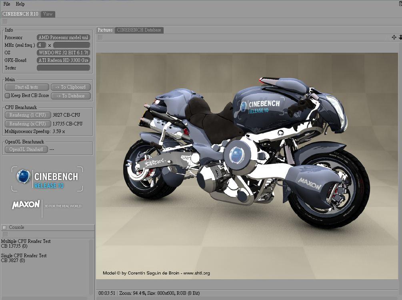Click the Processor name field
This screenshot has width=402, height=300.
click(63, 38)
